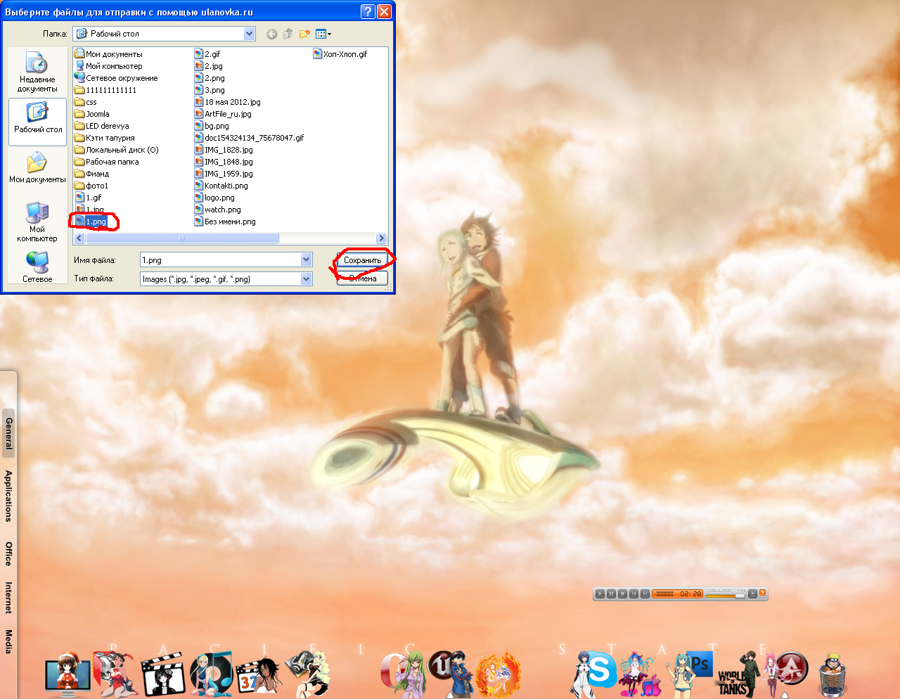Go back with the green Back arrow

coord(272,34)
